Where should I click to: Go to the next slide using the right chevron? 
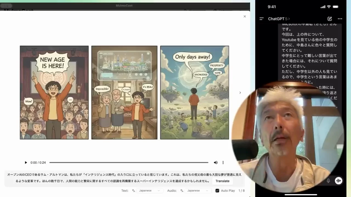click(x=240, y=93)
